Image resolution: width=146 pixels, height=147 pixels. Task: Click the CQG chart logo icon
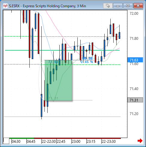[5, 6]
